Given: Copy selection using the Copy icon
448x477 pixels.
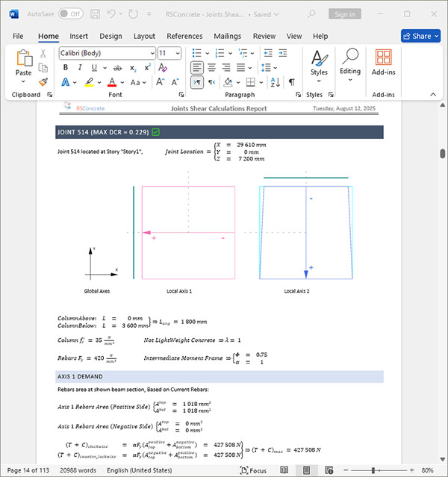Looking at the screenshot, I should (43, 67).
